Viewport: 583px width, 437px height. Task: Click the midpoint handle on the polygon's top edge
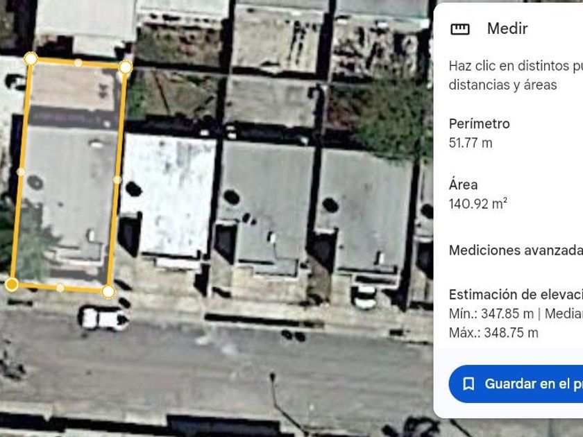pyautogui.click(x=78, y=63)
